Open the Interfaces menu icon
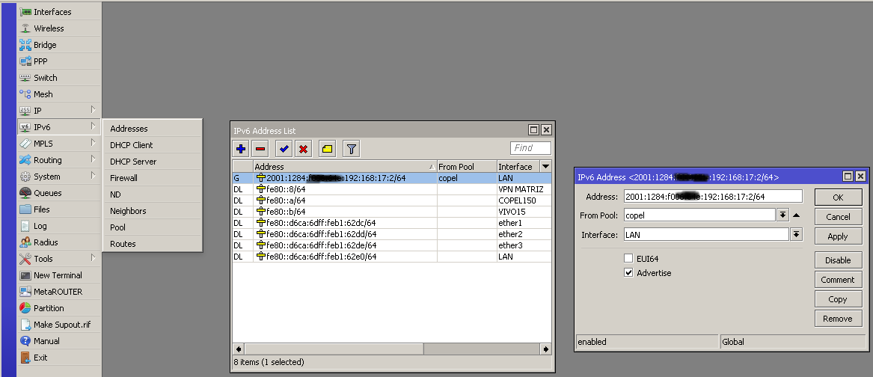Viewport: 873px width, 377px height. (25, 12)
